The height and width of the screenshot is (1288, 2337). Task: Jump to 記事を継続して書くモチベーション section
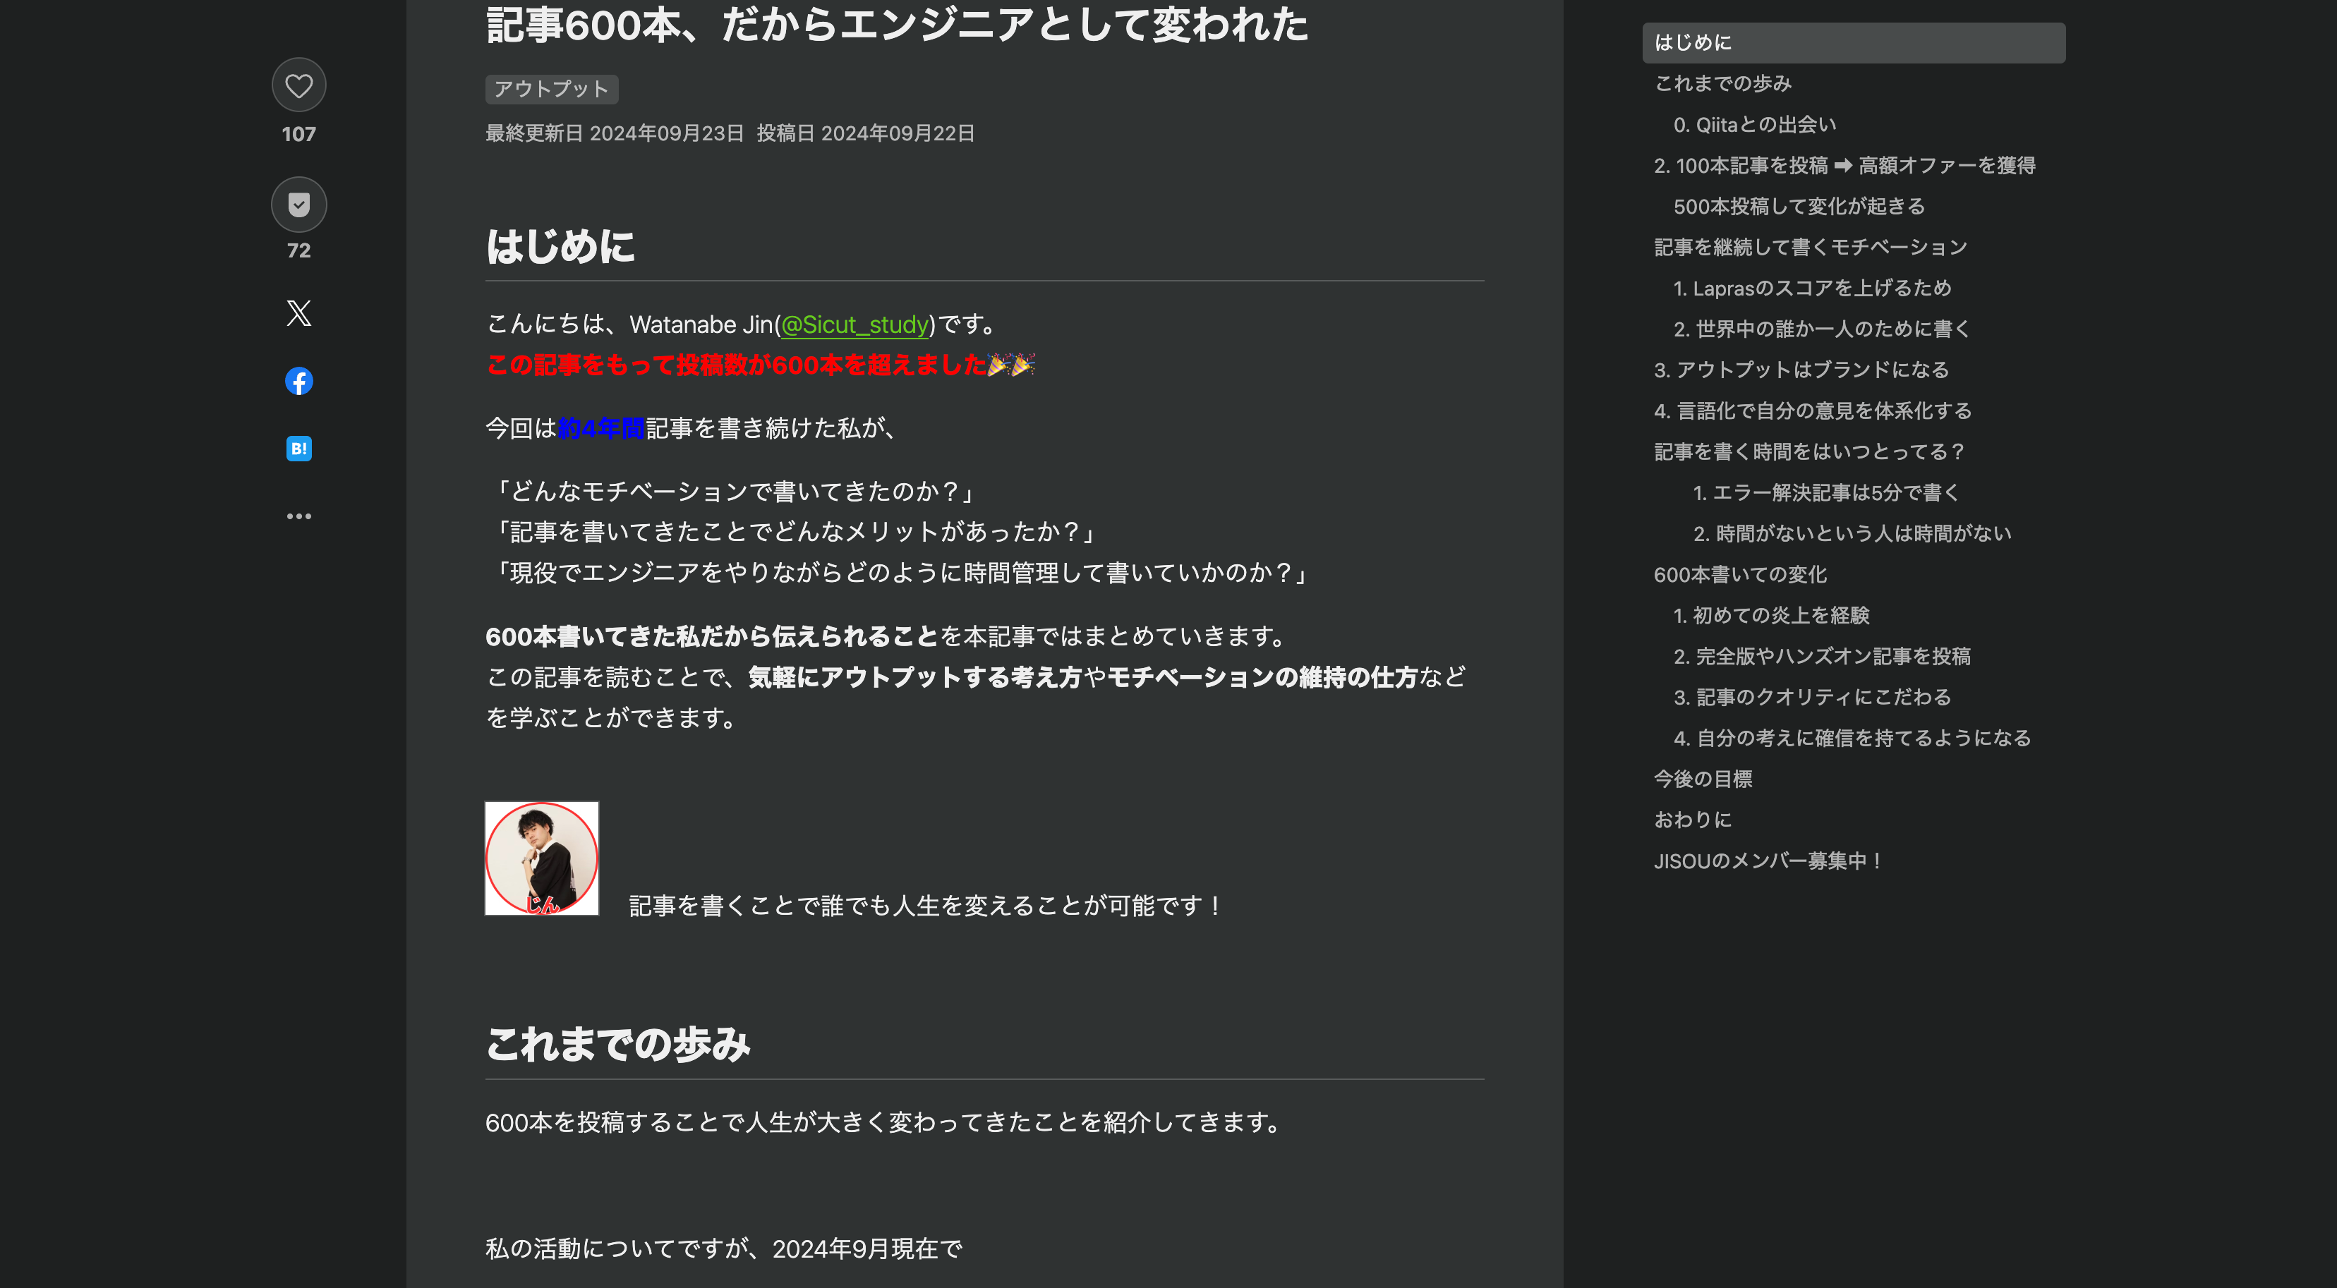pyautogui.click(x=1810, y=247)
